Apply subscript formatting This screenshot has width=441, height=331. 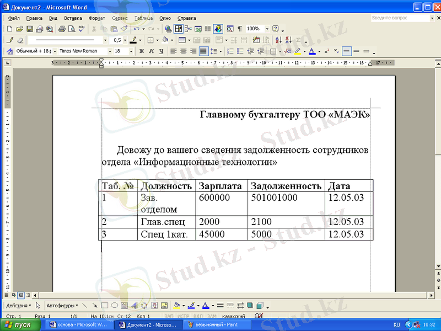tap(336, 51)
